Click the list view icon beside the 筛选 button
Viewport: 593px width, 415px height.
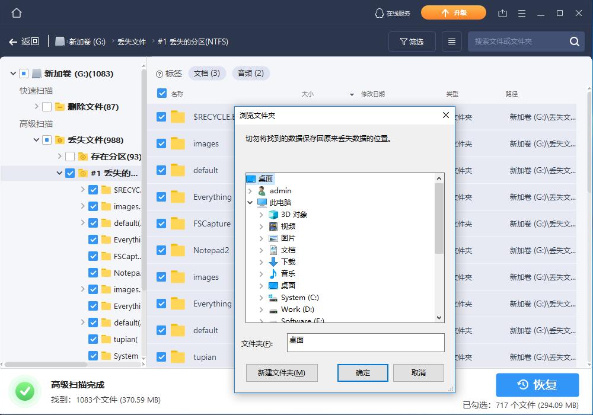pyautogui.click(x=451, y=41)
